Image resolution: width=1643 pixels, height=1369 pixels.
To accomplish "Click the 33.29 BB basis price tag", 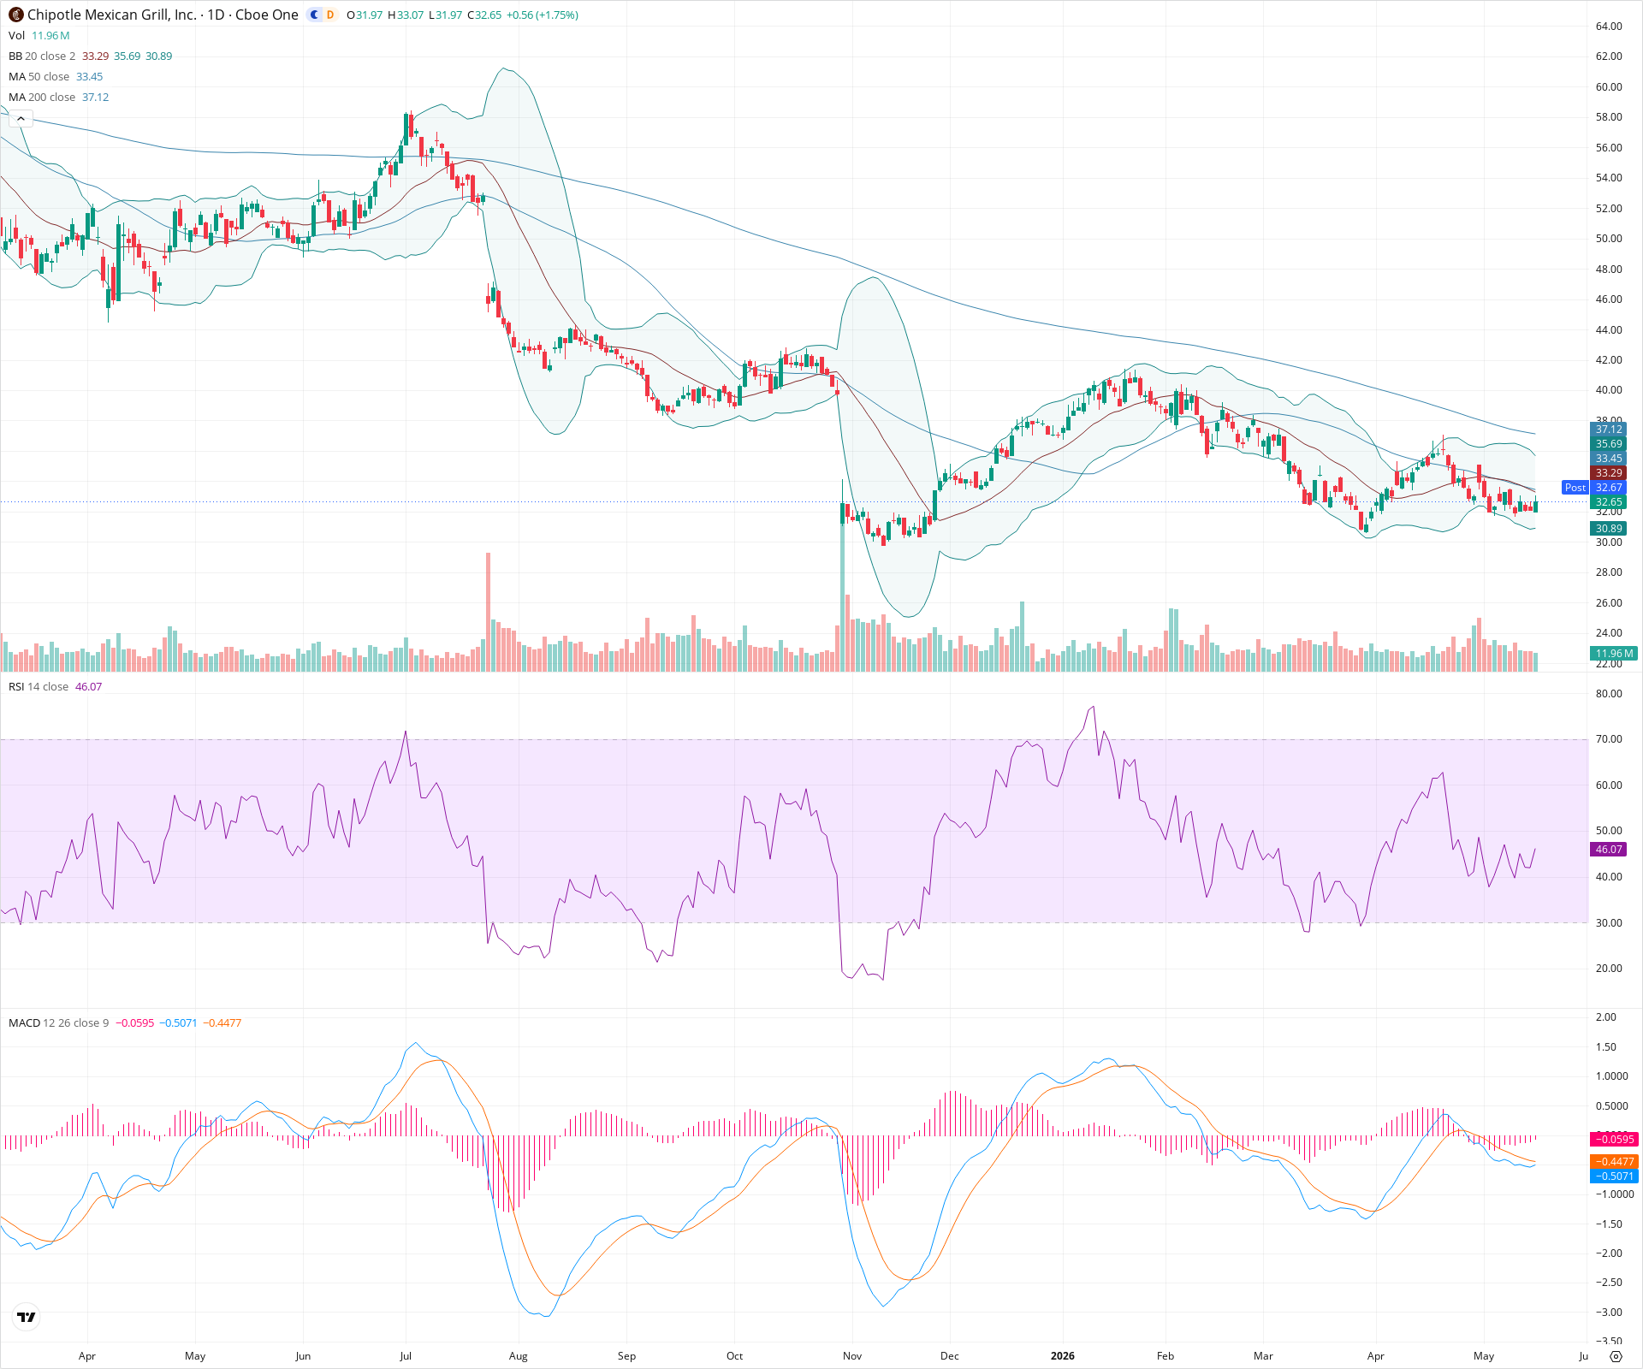I will click(1609, 472).
